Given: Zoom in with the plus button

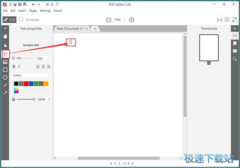Looking at the screenshot, I should [132, 20].
